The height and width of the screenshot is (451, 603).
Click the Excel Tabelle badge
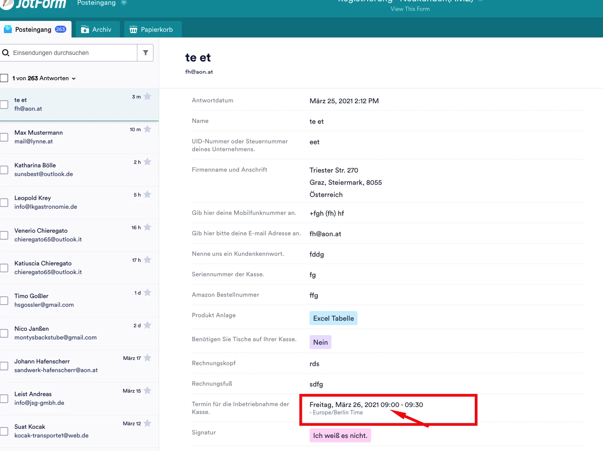point(333,318)
